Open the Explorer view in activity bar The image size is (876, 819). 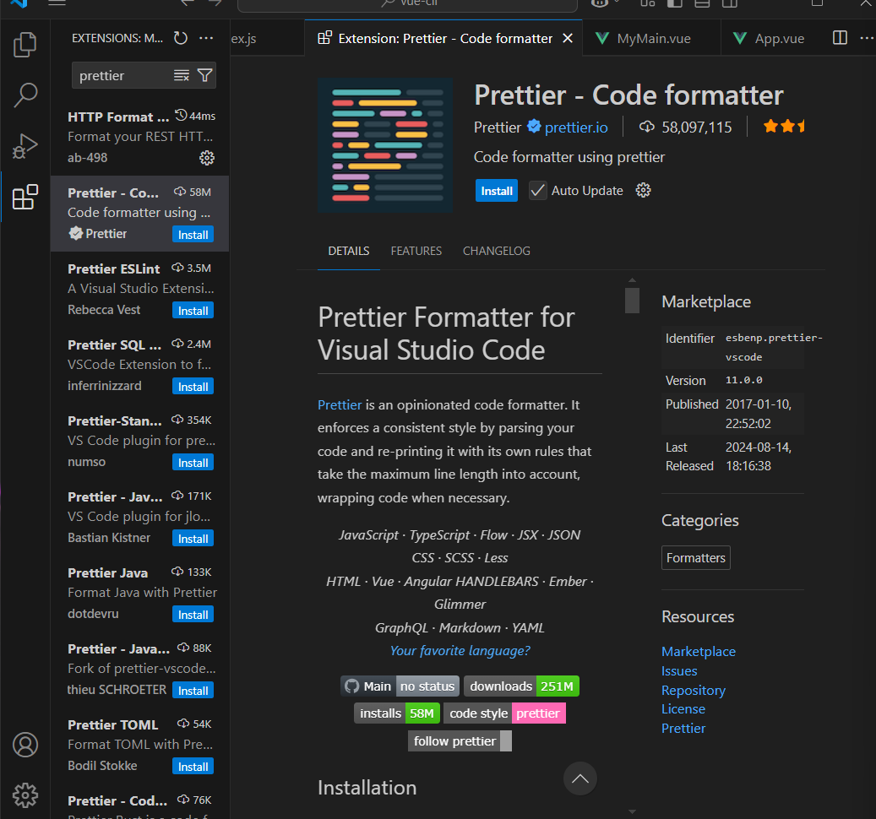click(x=25, y=45)
